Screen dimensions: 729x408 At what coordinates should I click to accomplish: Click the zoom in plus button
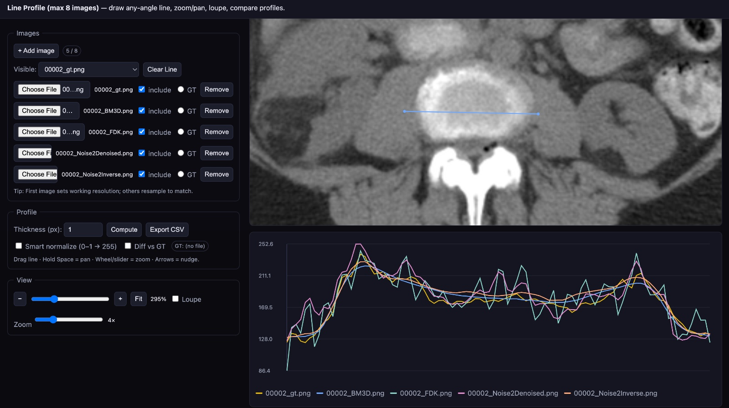(x=120, y=299)
